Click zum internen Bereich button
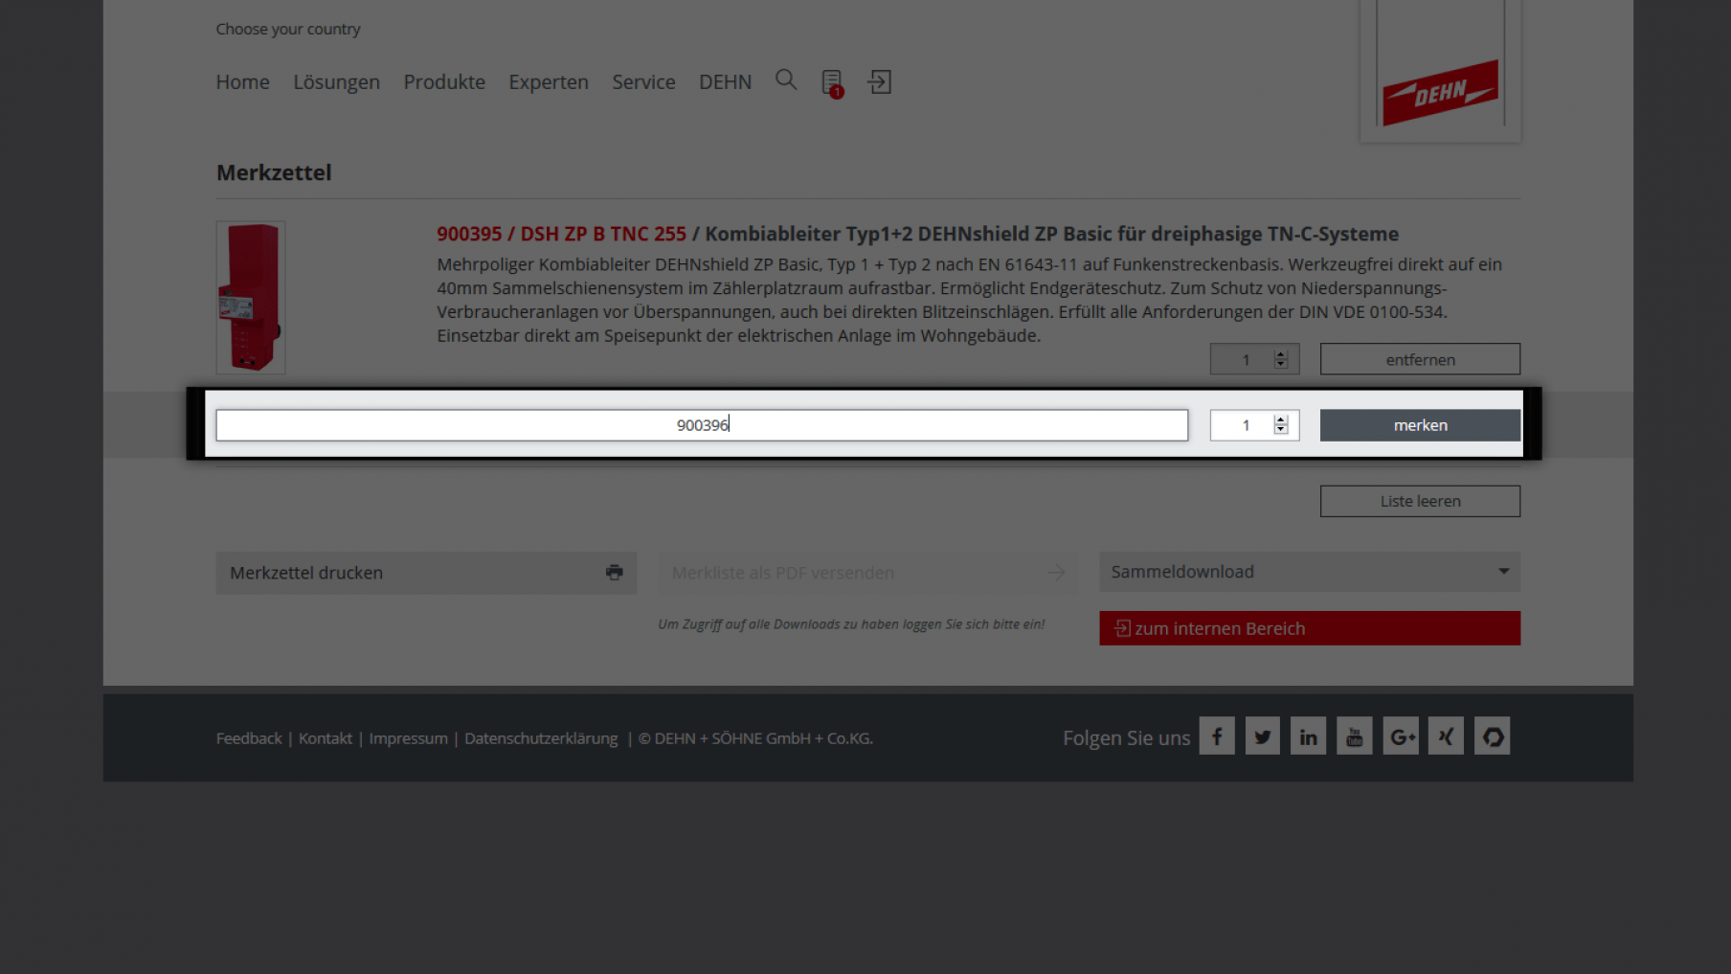 [1310, 628]
